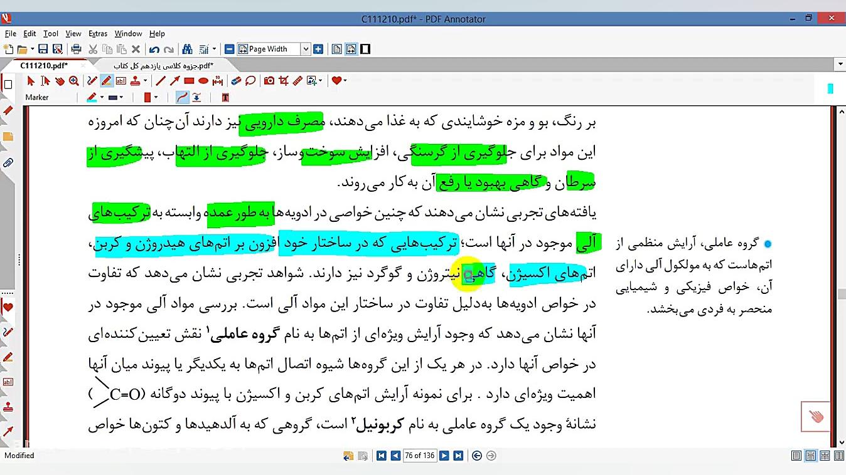Print the document
The width and height of the screenshot is (846, 475).
(77, 49)
